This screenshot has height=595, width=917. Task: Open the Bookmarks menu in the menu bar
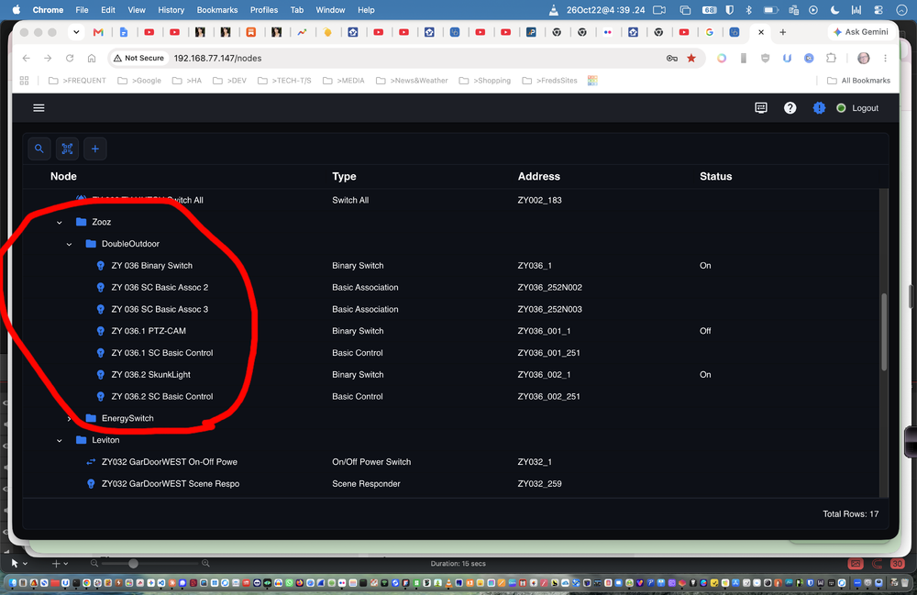pos(217,10)
